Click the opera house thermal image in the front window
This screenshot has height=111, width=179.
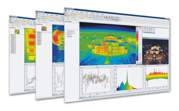[108, 44]
